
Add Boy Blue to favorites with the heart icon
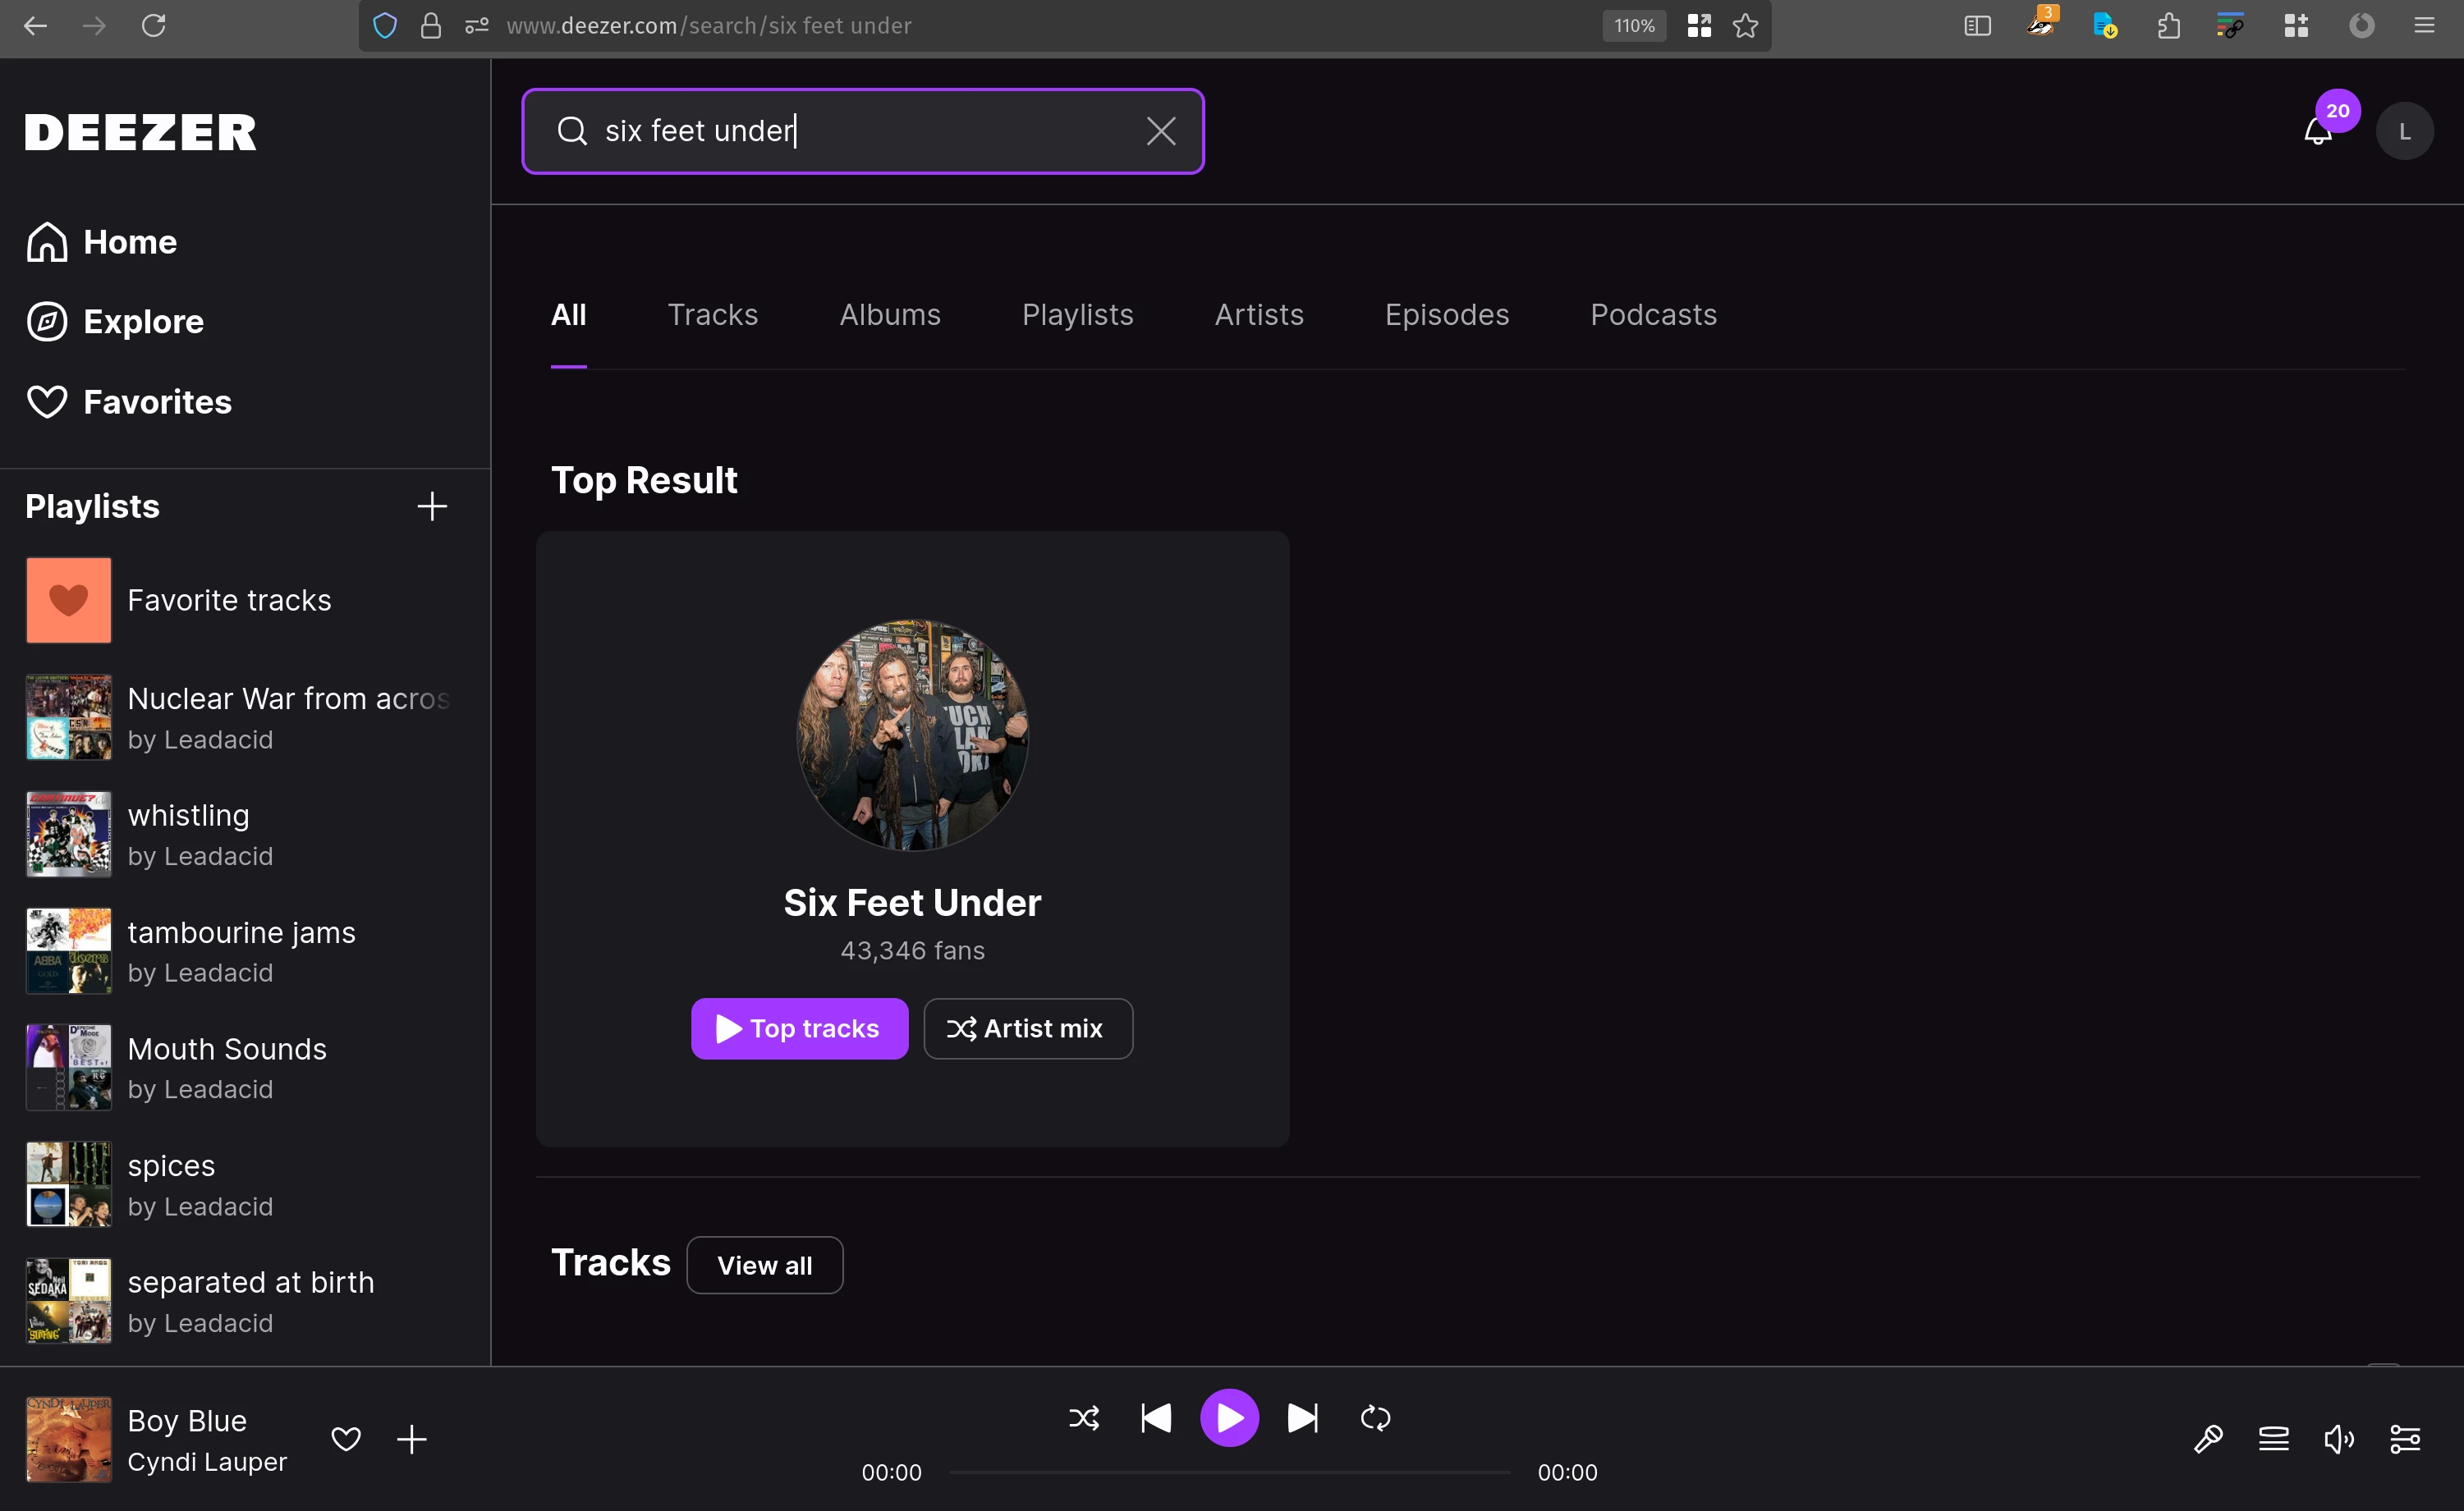tap(346, 1439)
